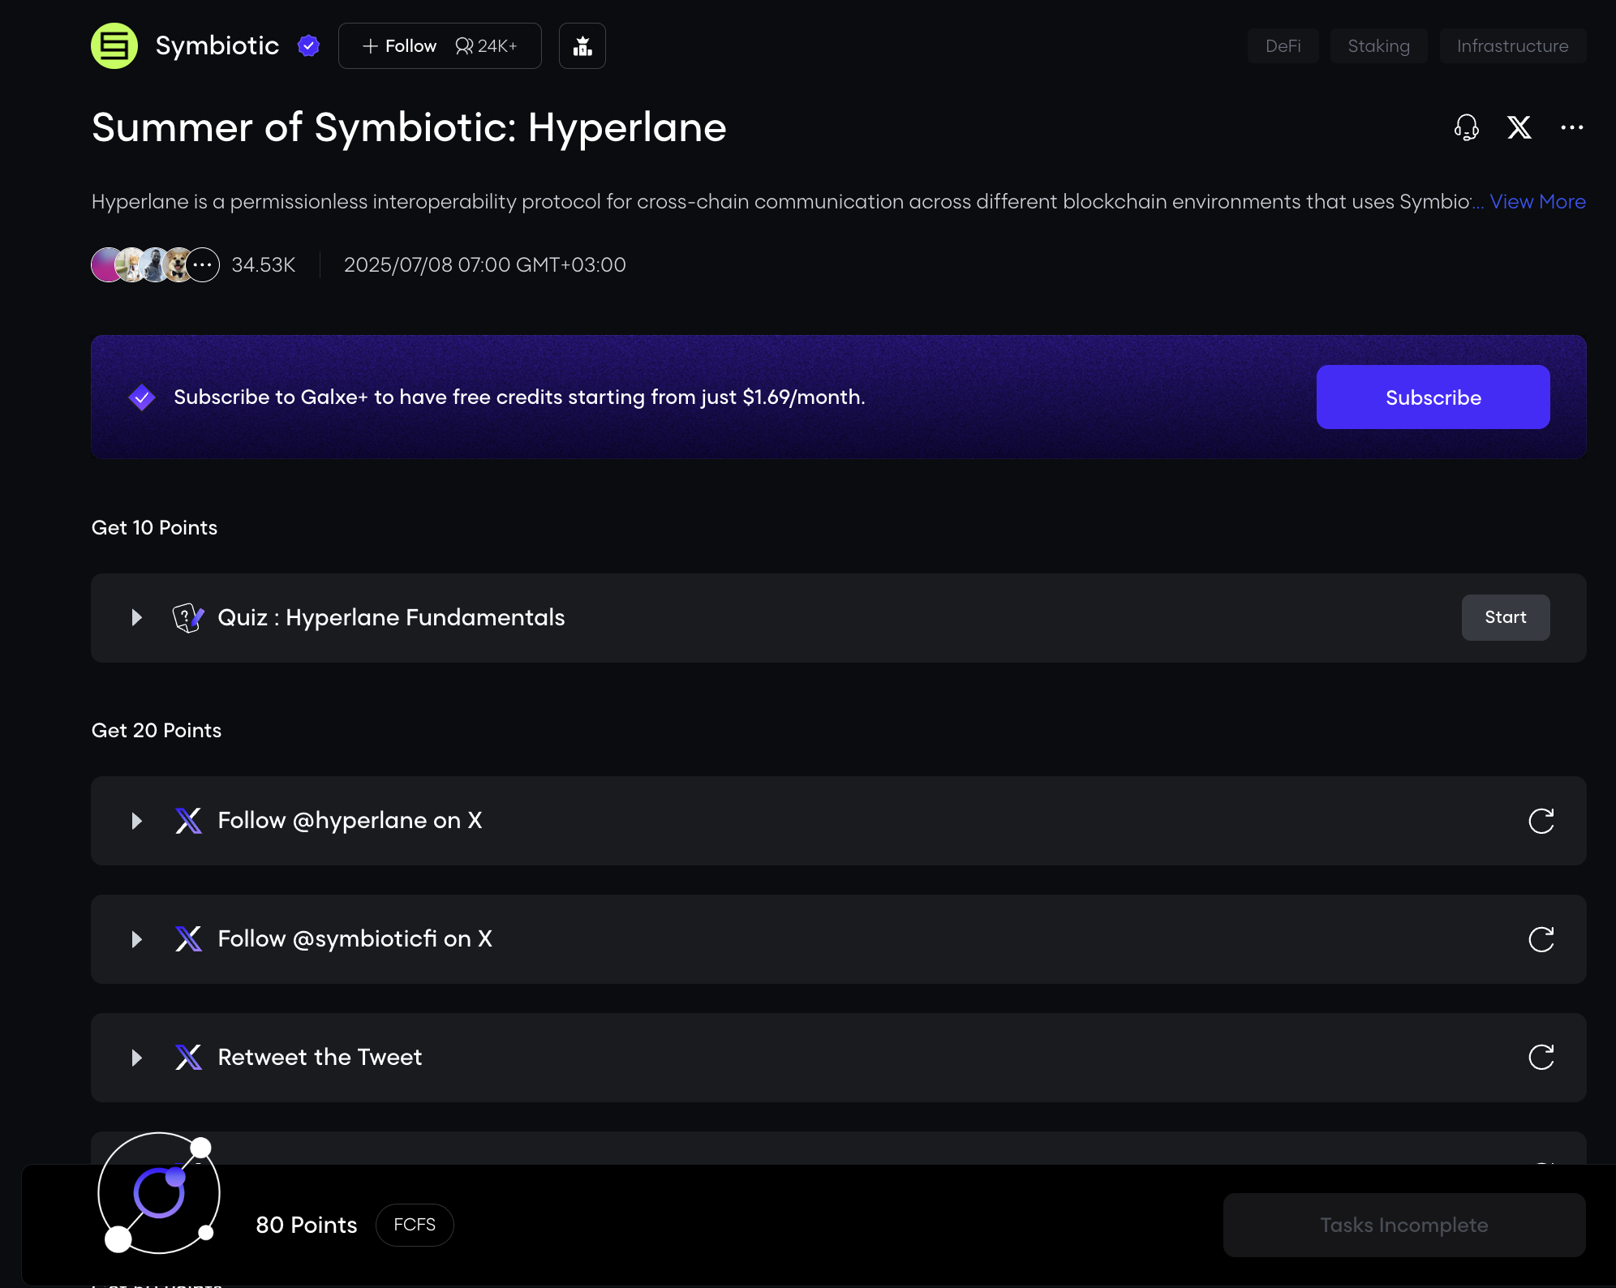Refresh the Follow @symbioticfi task

click(x=1541, y=939)
